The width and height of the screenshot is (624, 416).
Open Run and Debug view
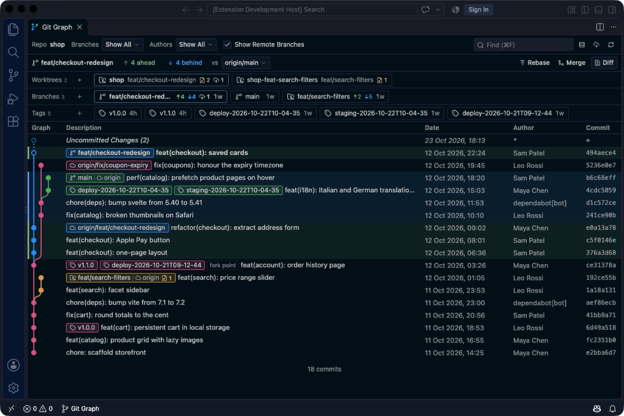pyautogui.click(x=13, y=99)
